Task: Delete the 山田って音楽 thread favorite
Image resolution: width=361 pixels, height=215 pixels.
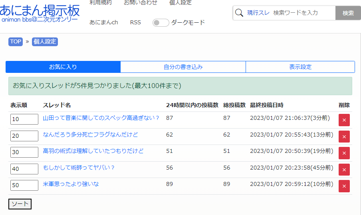Action: (x=344, y=120)
